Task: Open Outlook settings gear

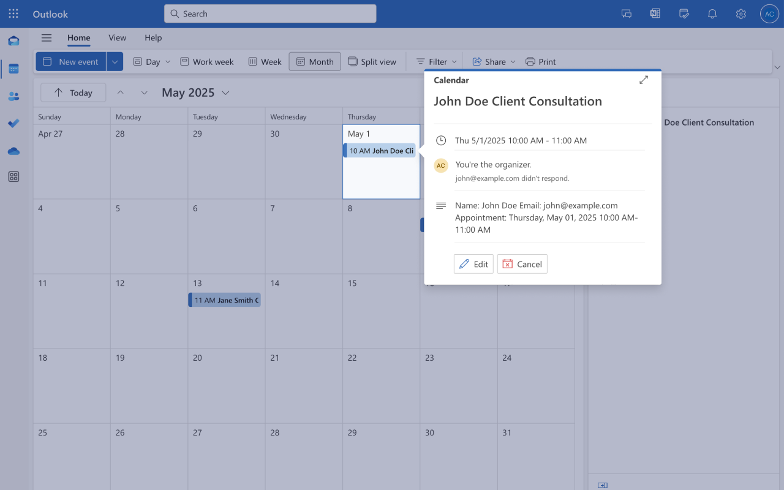Action: point(741,13)
